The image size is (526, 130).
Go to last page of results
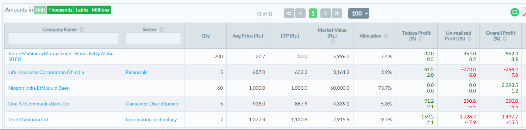pos(337,13)
